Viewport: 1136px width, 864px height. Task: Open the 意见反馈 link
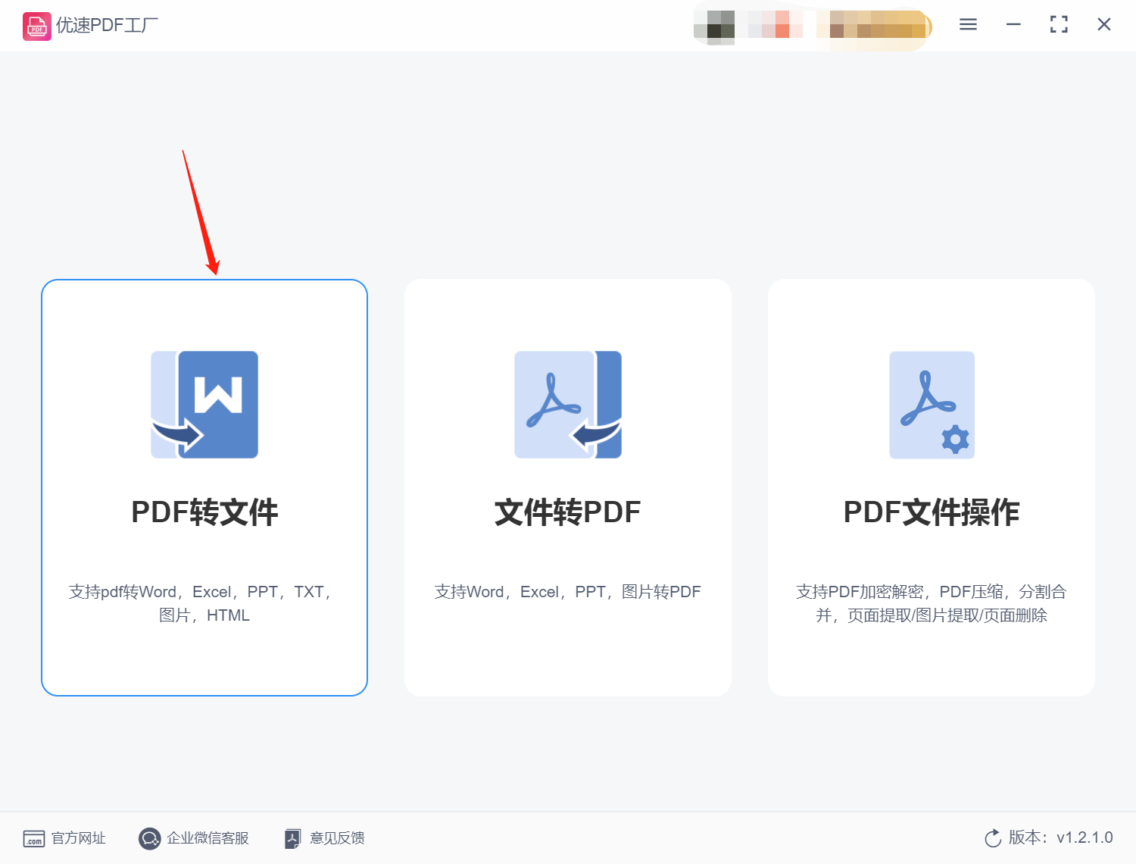click(x=337, y=838)
